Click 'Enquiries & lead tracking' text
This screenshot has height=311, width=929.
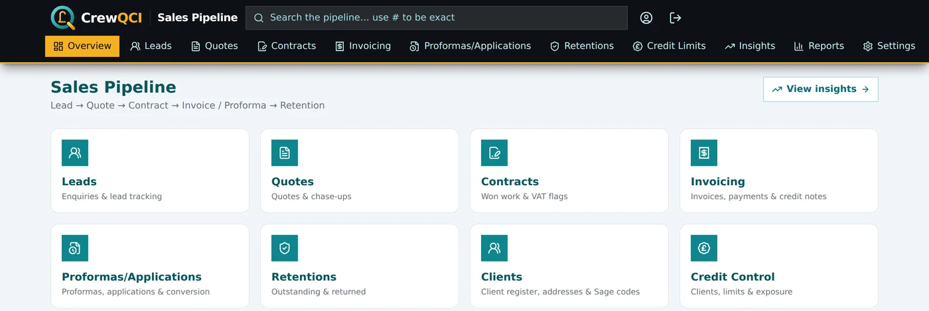(111, 197)
